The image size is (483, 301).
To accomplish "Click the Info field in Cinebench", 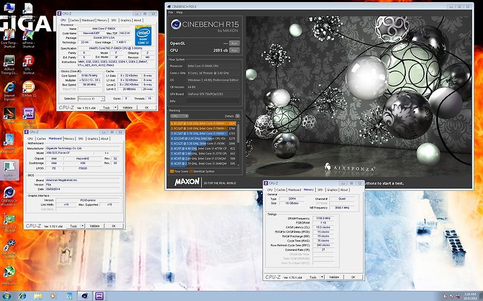I will click(213, 101).
